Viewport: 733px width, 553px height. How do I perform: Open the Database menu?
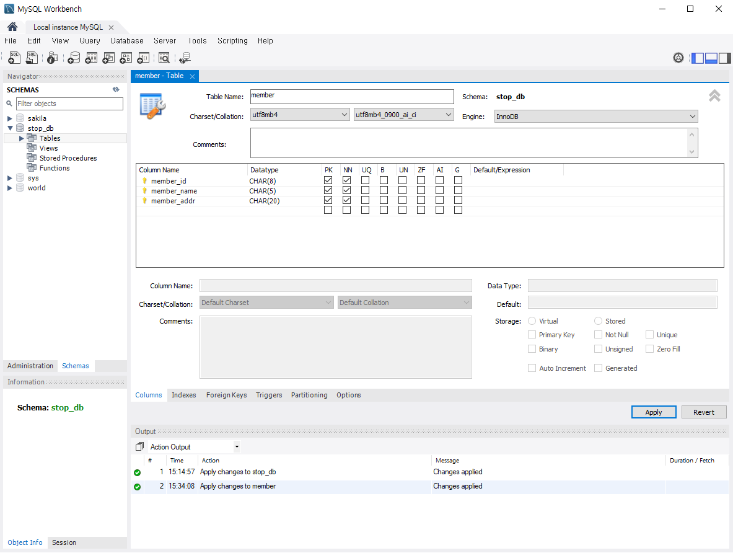point(127,41)
